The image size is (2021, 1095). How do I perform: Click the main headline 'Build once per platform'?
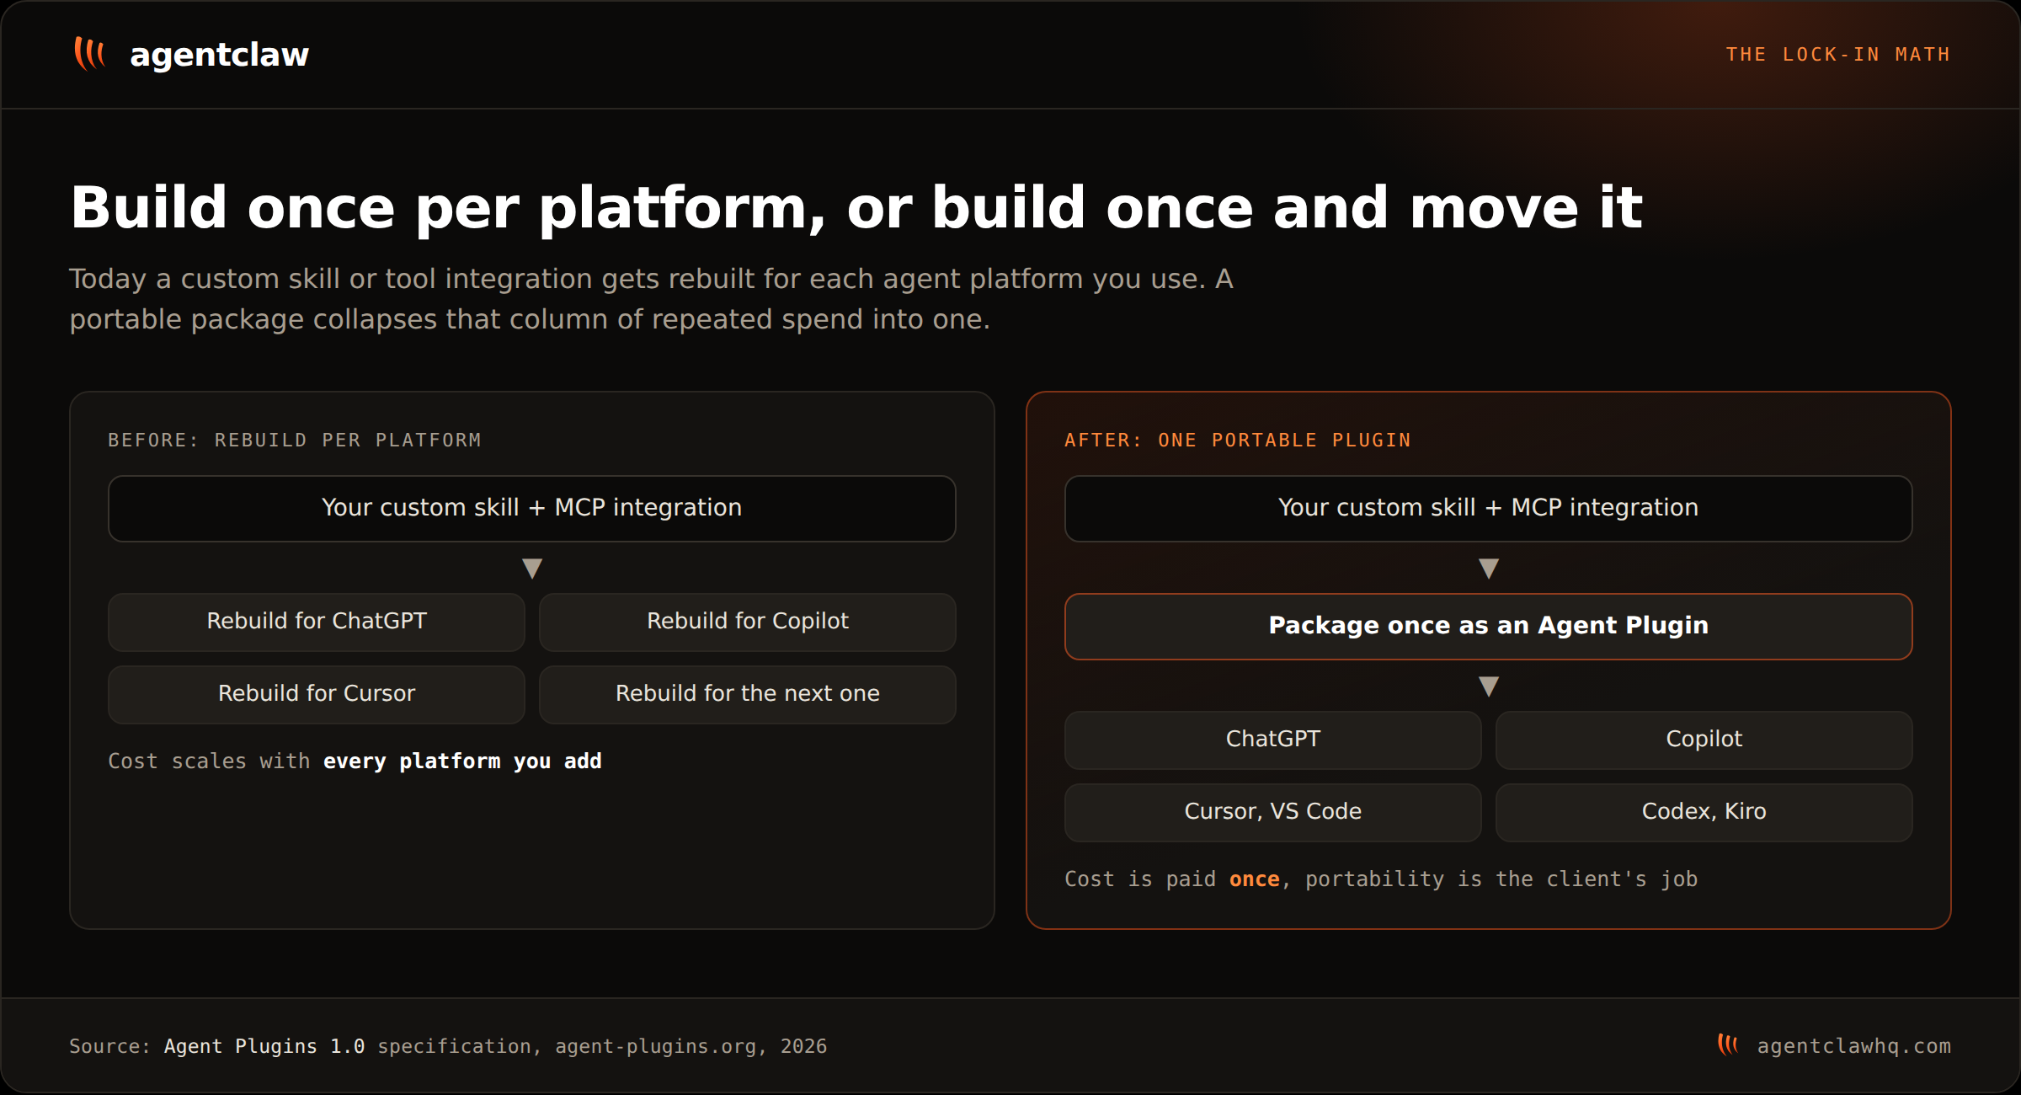(856, 207)
